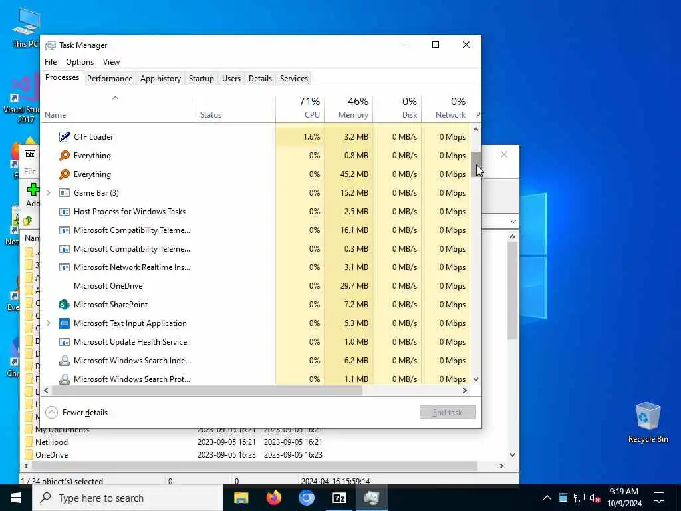
Task: Click the 7-Zip vertical scrollbar thumb
Action: click(513, 290)
